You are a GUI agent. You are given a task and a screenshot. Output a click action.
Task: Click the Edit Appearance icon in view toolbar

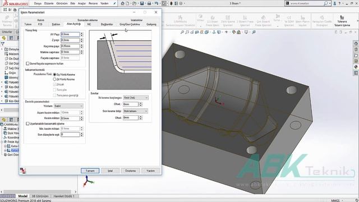pos(233,33)
